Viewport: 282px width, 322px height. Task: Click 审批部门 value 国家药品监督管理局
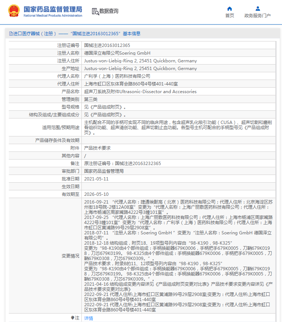(x=104, y=171)
